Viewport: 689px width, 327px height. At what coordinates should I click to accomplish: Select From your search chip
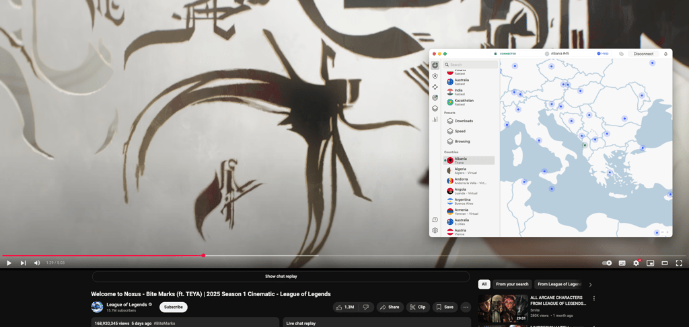[x=512, y=285]
